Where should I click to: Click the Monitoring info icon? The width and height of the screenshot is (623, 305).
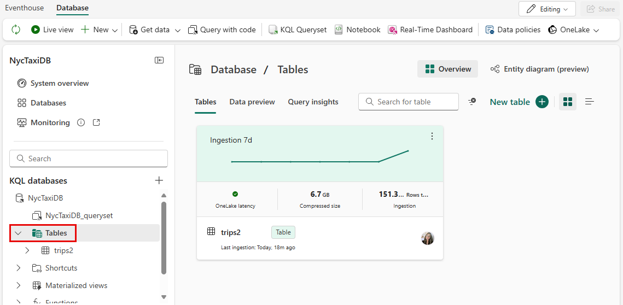pyautogui.click(x=81, y=122)
